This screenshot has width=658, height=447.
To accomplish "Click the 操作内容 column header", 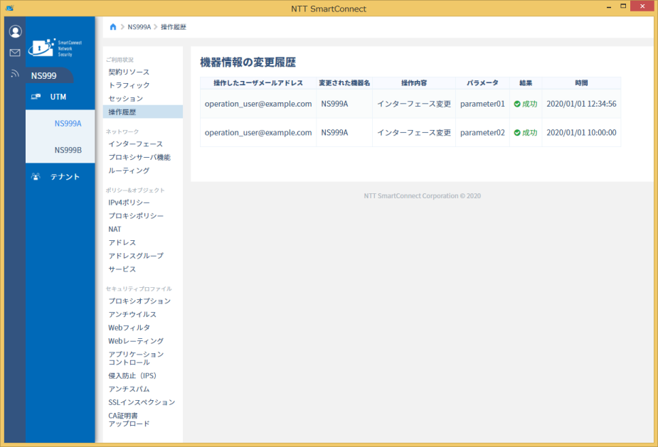I will tap(414, 83).
